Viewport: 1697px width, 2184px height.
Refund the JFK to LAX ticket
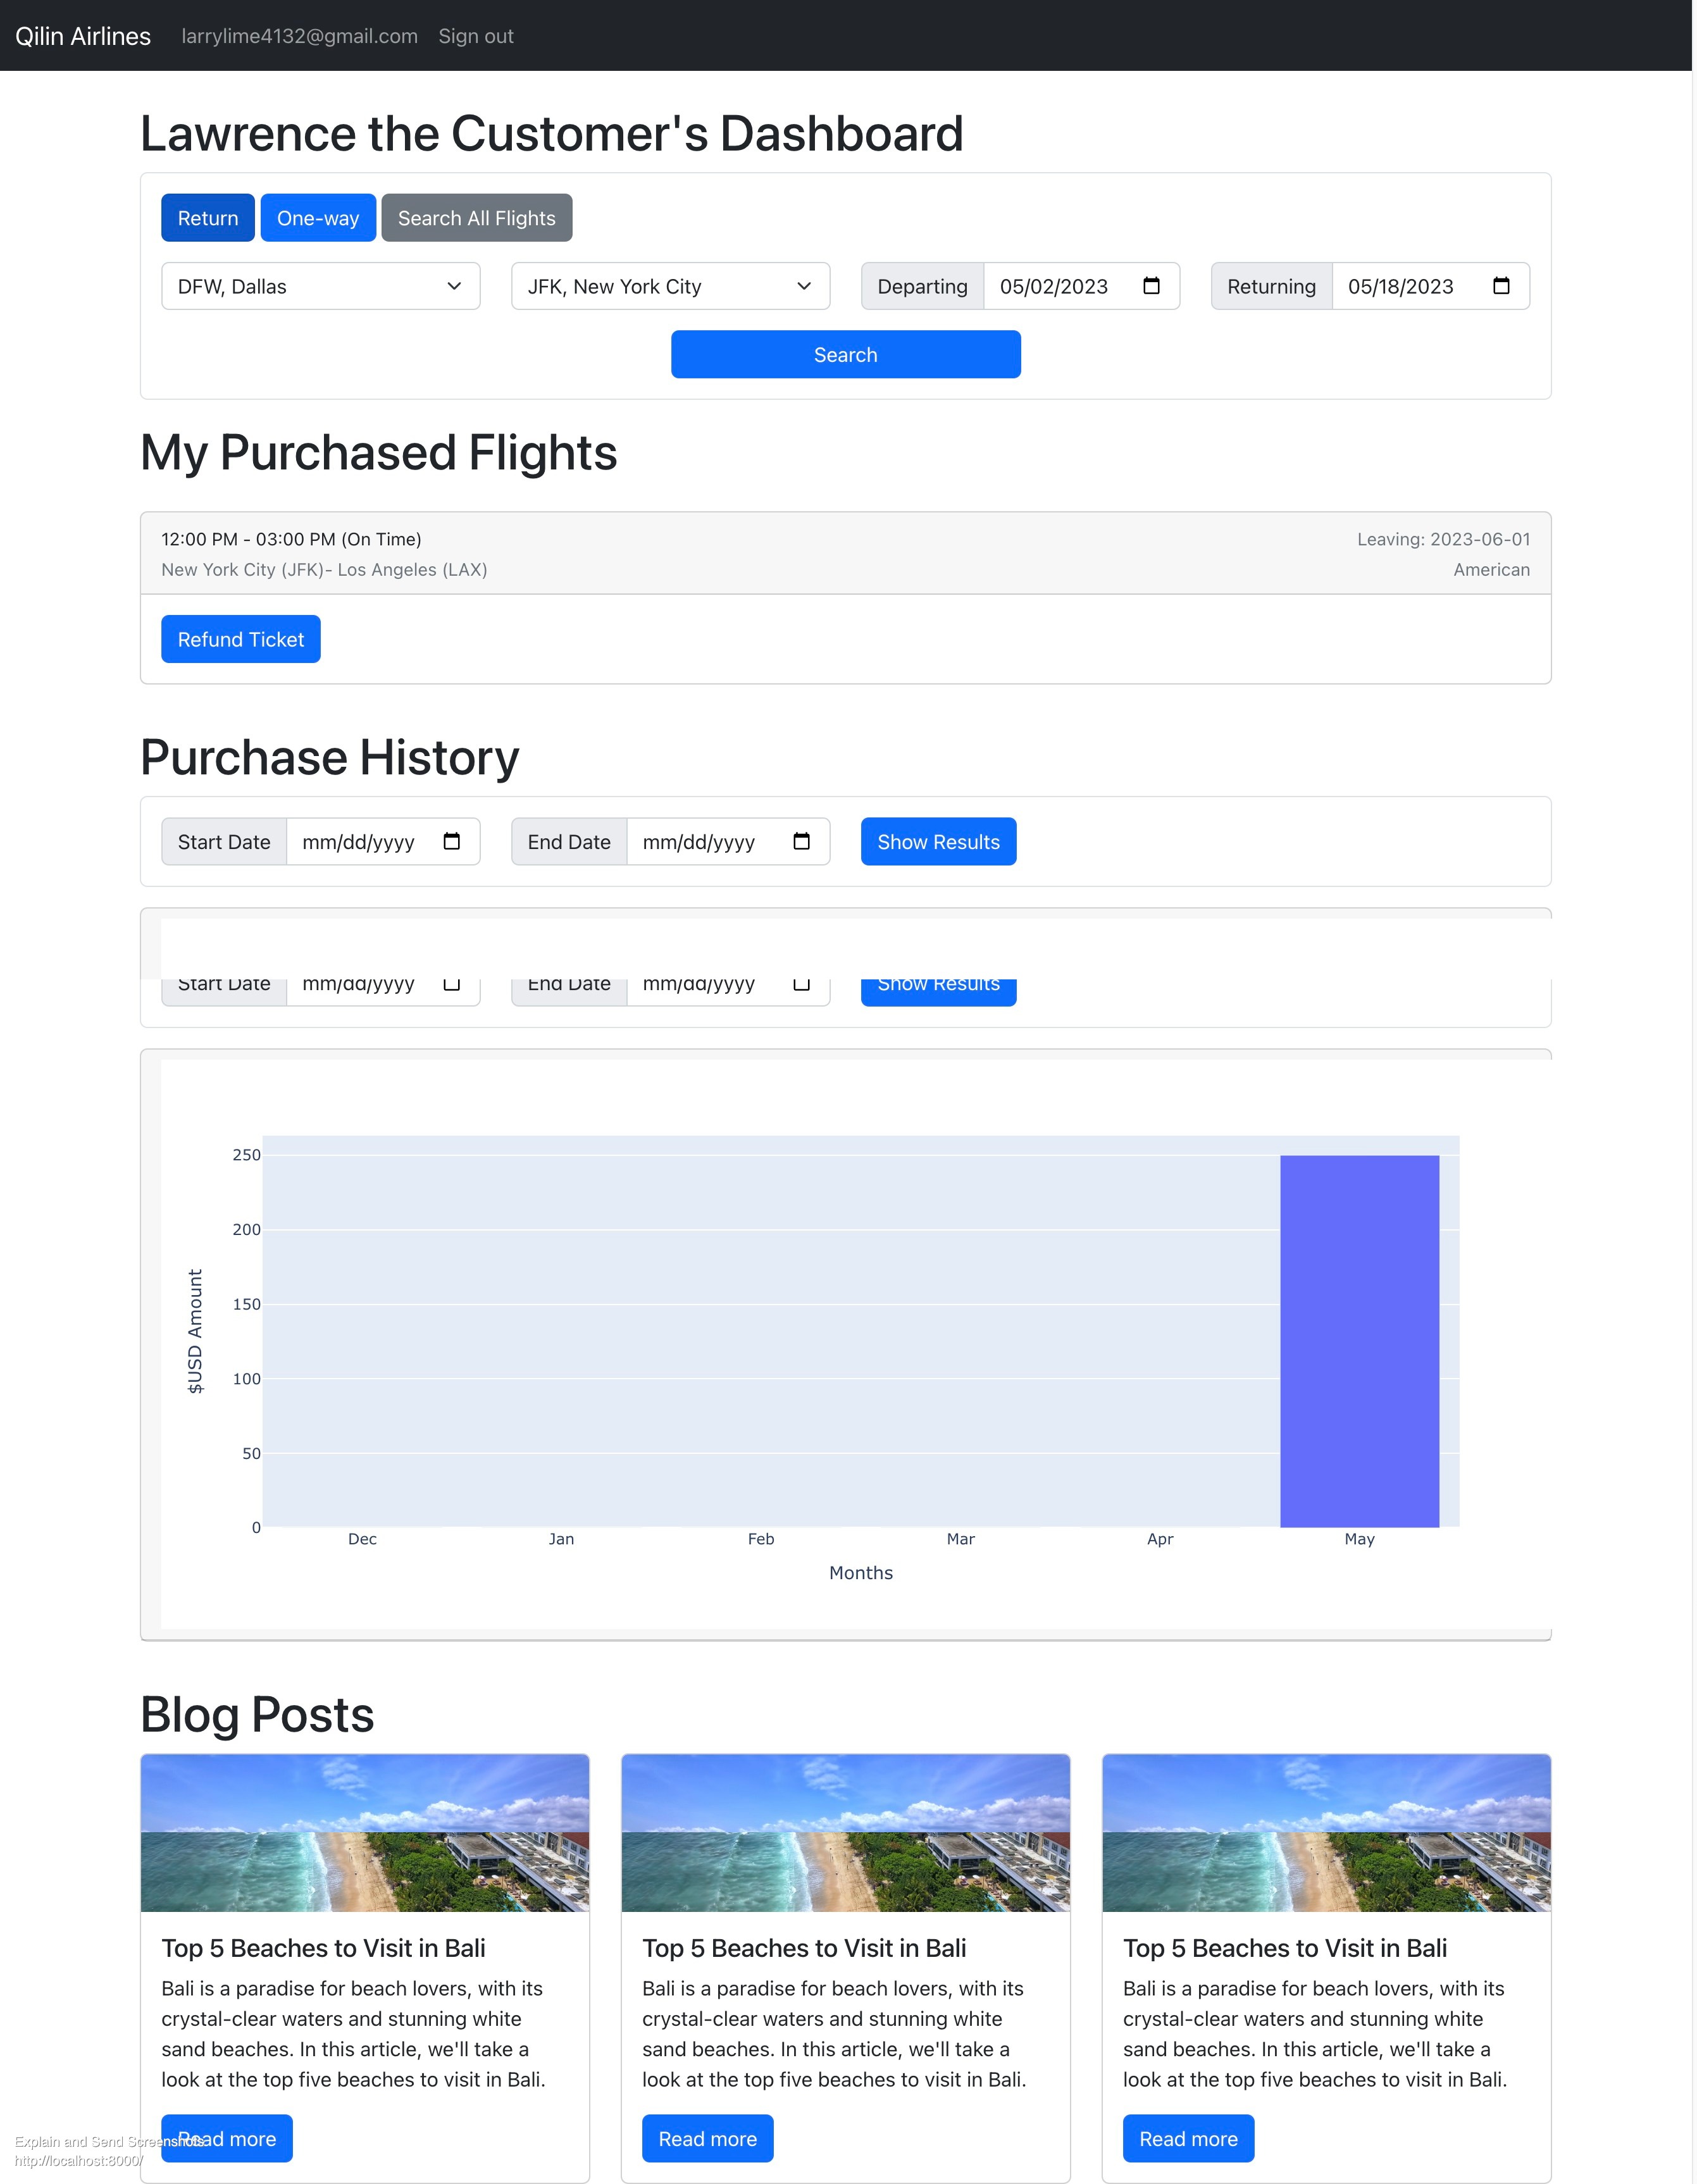tap(241, 639)
